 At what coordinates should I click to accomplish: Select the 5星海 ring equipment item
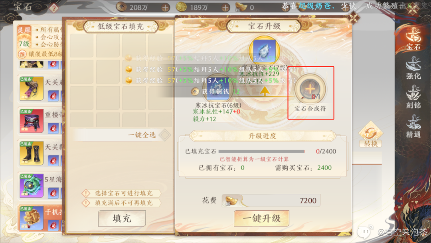pyautogui.click(x=32, y=185)
